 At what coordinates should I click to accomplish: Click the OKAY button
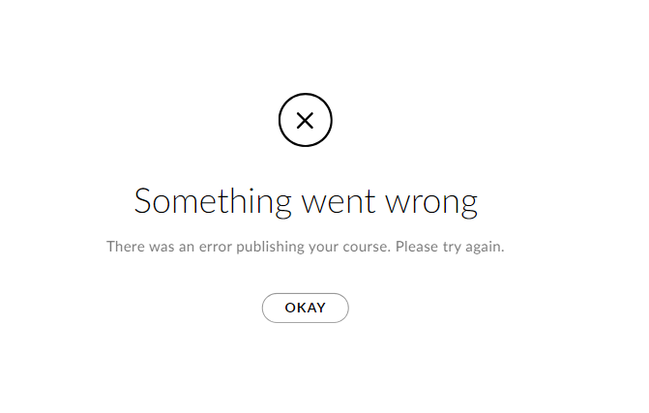tap(305, 308)
